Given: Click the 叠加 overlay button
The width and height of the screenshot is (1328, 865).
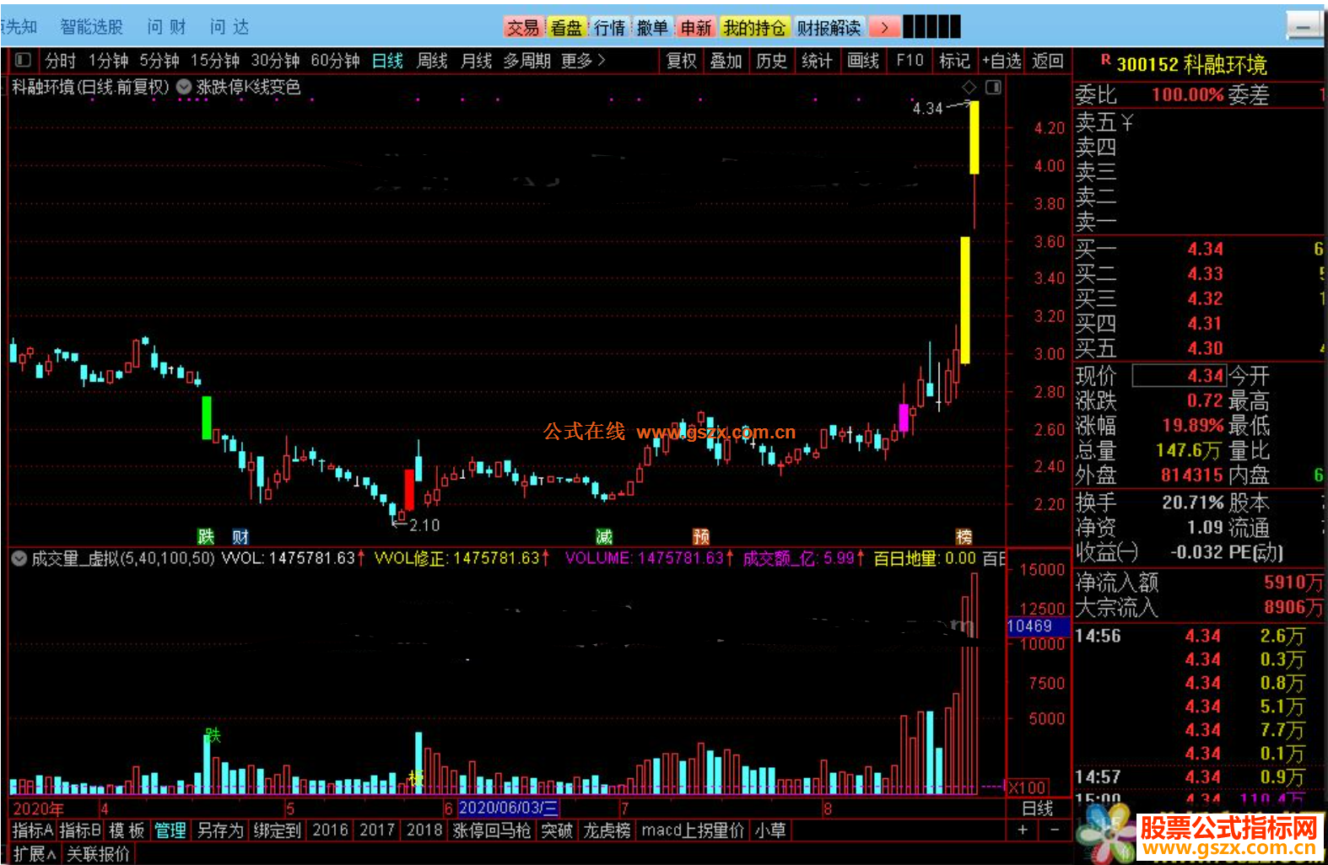Looking at the screenshot, I should coord(726,61).
